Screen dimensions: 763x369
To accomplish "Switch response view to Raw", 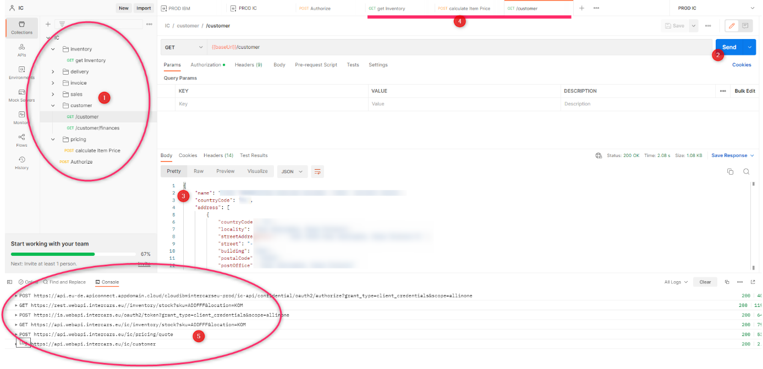I will [199, 172].
